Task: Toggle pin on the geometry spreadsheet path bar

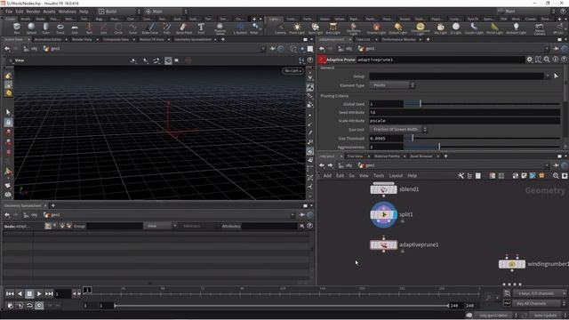Action: tap(301, 215)
